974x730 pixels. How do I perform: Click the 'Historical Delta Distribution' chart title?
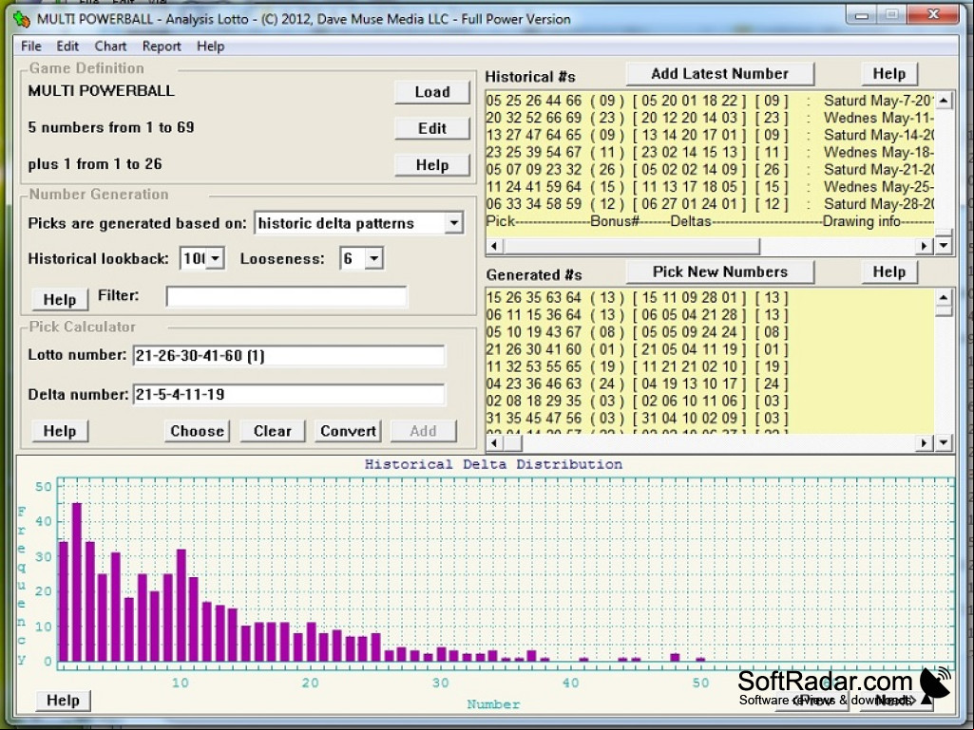point(493,464)
